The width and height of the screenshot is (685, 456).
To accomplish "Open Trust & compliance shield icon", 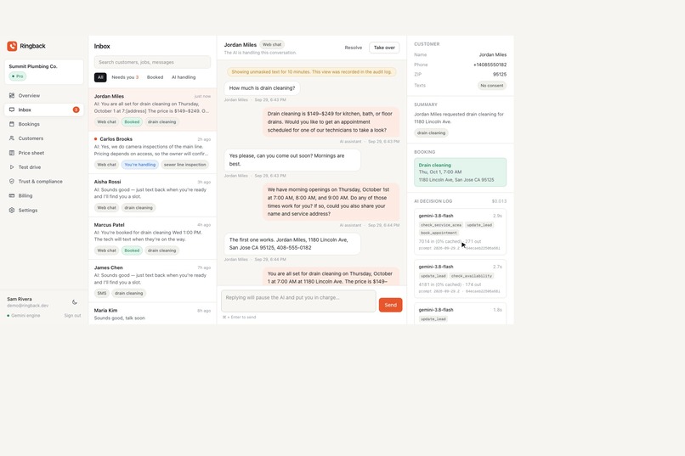I will [x=12, y=182].
